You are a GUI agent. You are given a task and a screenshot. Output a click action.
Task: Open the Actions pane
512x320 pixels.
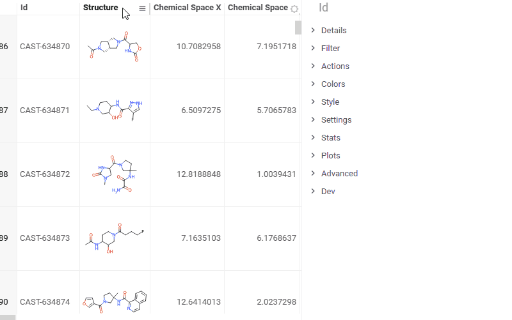[x=335, y=66]
